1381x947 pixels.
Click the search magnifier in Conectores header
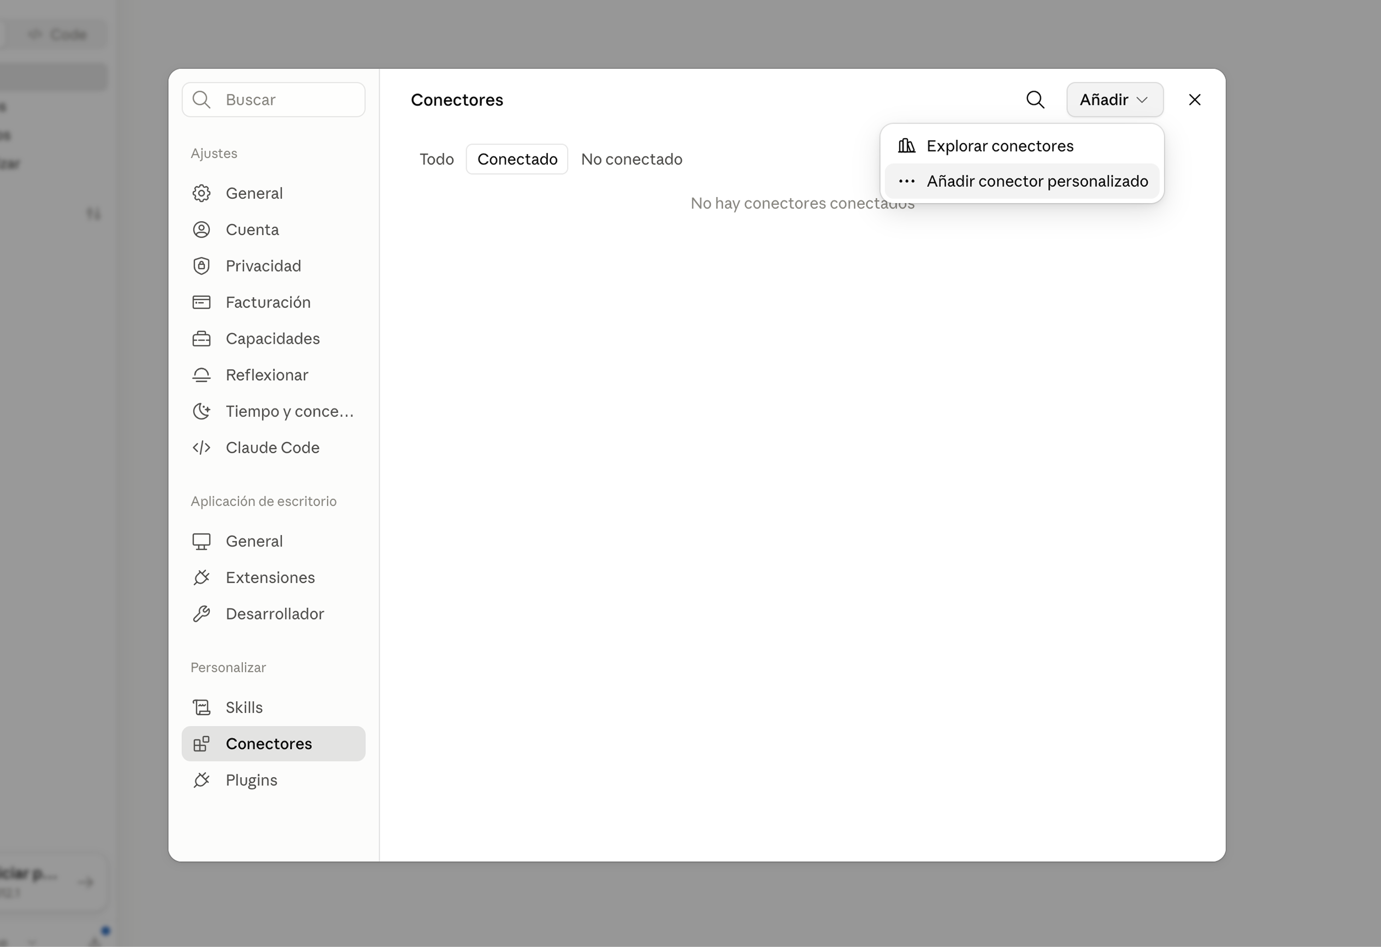[x=1035, y=100]
